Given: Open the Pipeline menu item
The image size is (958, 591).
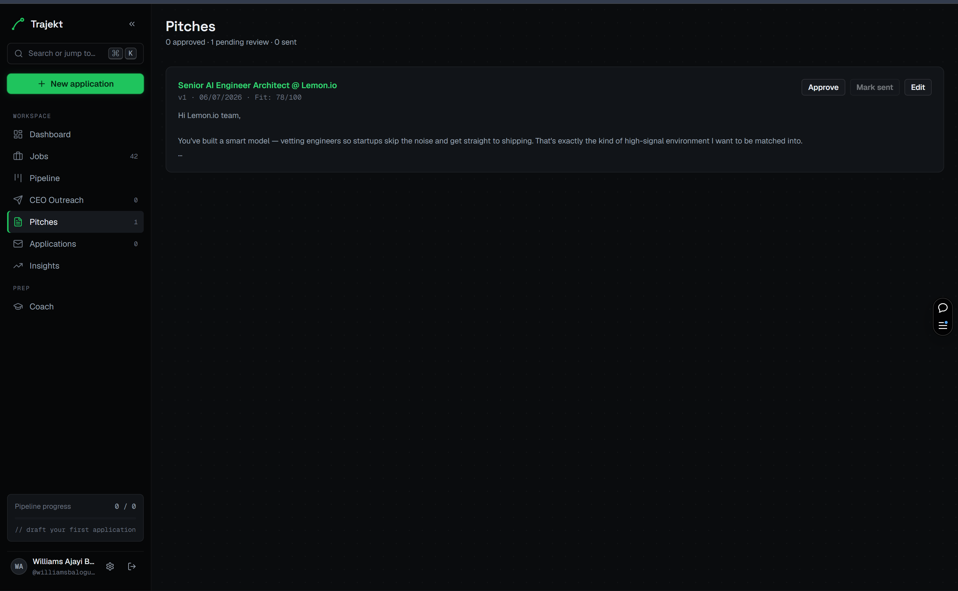Looking at the screenshot, I should point(75,178).
